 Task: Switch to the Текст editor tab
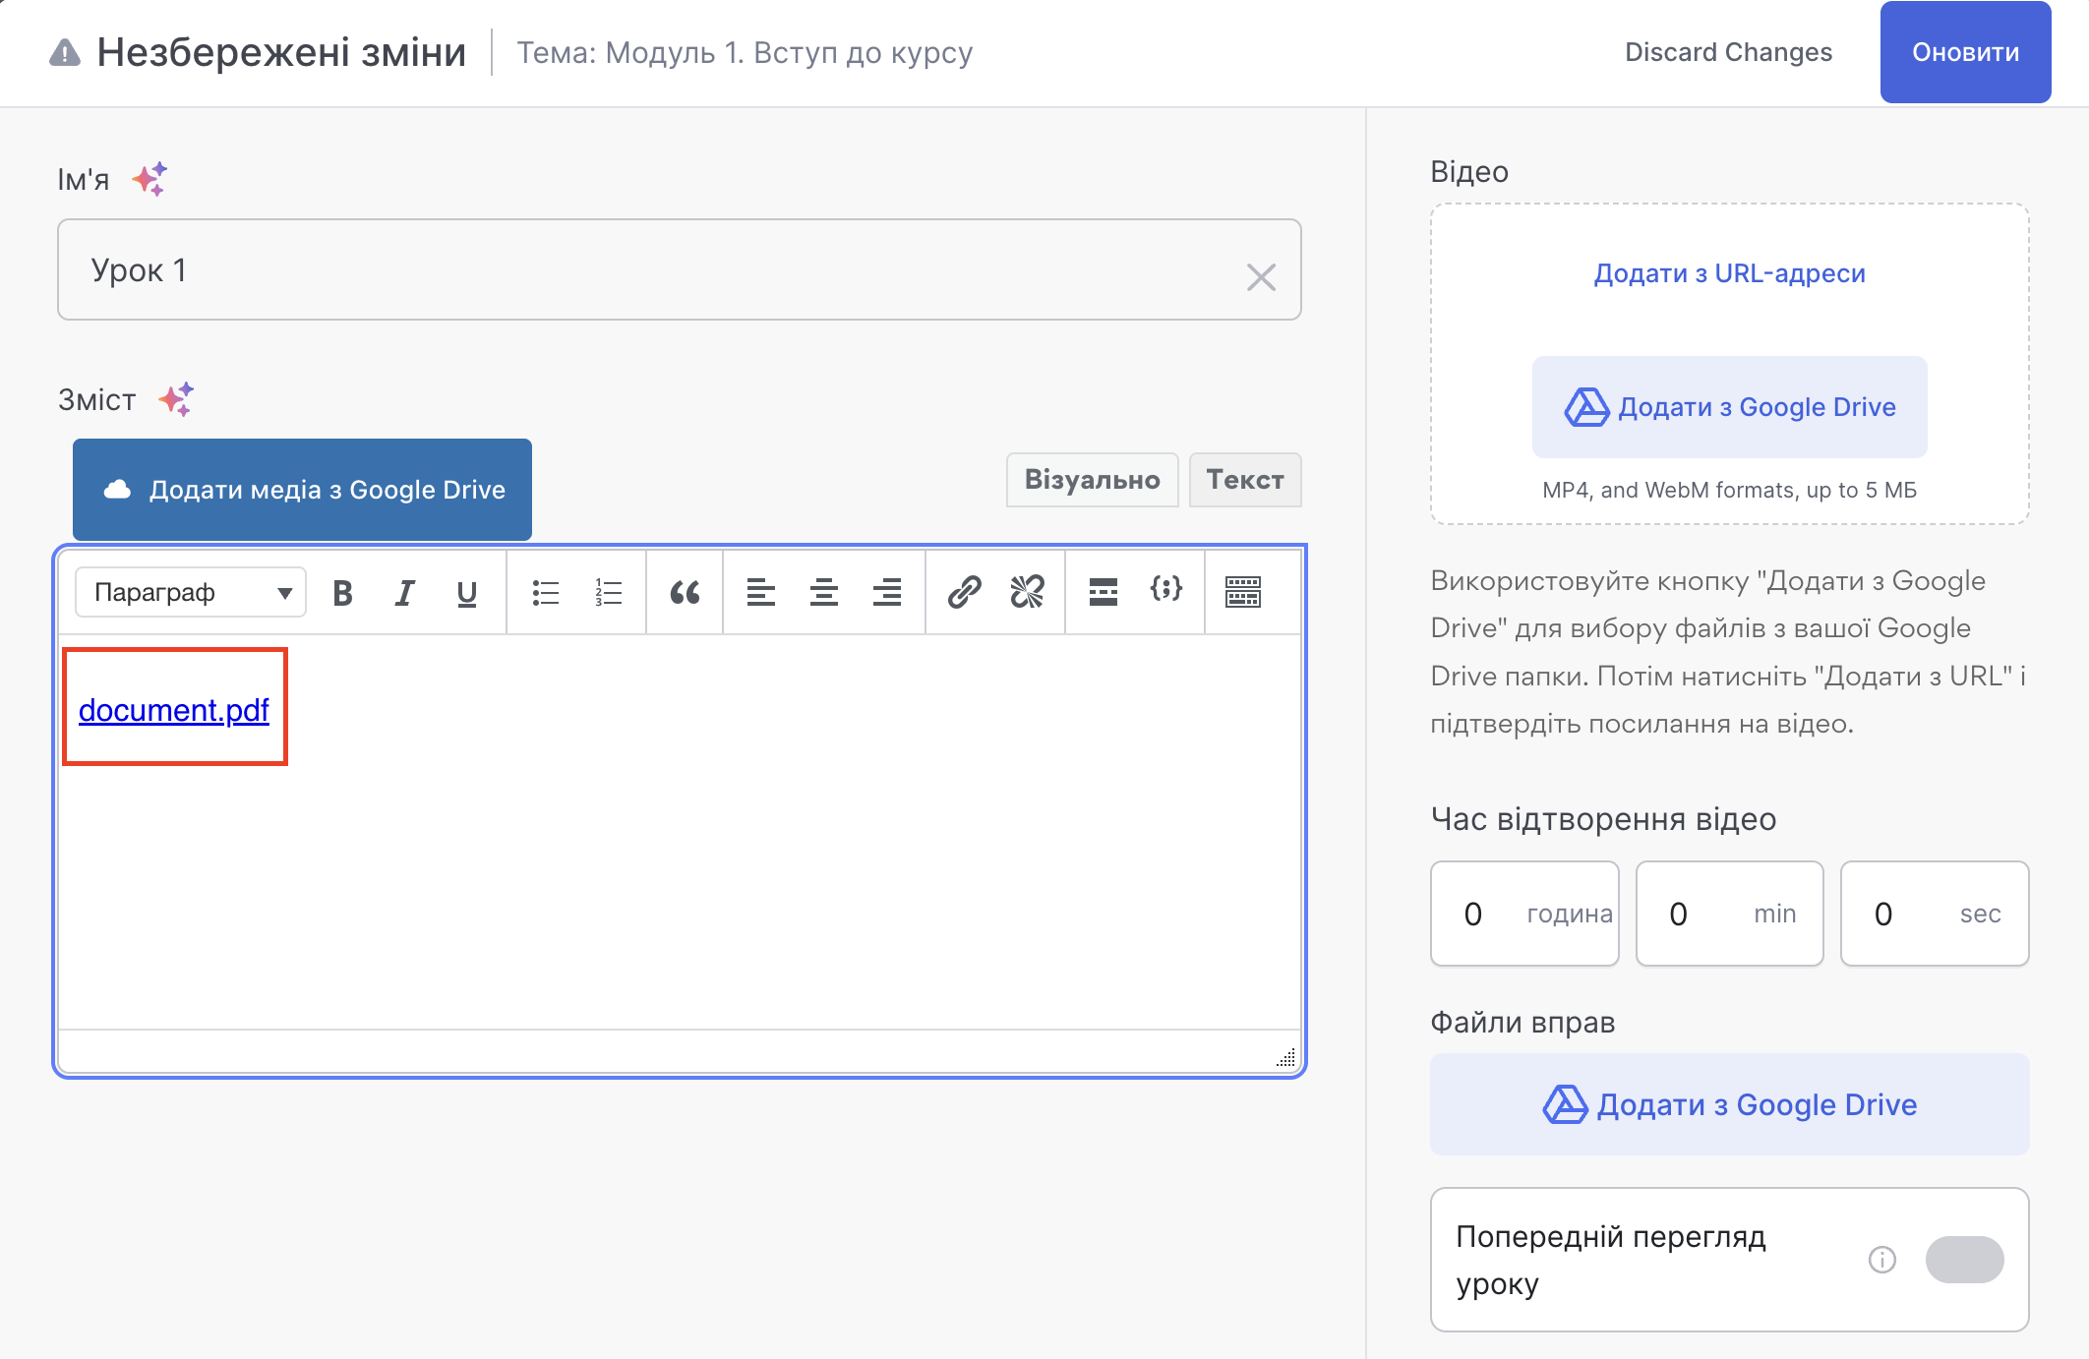[1244, 480]
